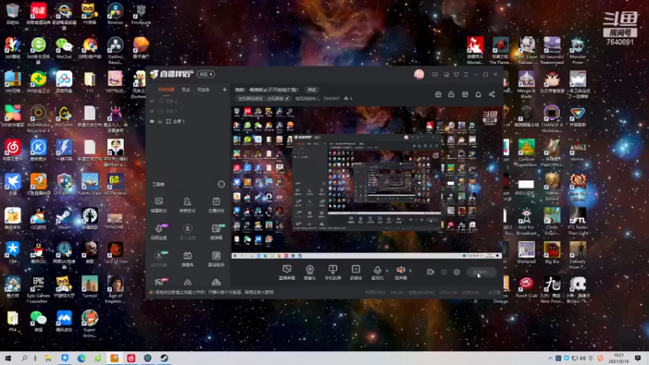
Task: Open the toolbox tool right of multi-person co-stream
Action: pyautogui.click(x=216, y=232)
